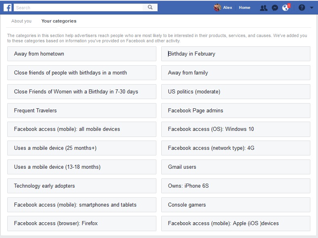Screen dimensions: 318x238
Task: Click the search magnifier icon
Action: [x=150, y=7]
